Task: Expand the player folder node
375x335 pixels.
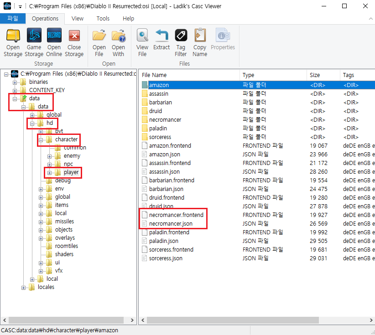Action: tap(50, 173)
